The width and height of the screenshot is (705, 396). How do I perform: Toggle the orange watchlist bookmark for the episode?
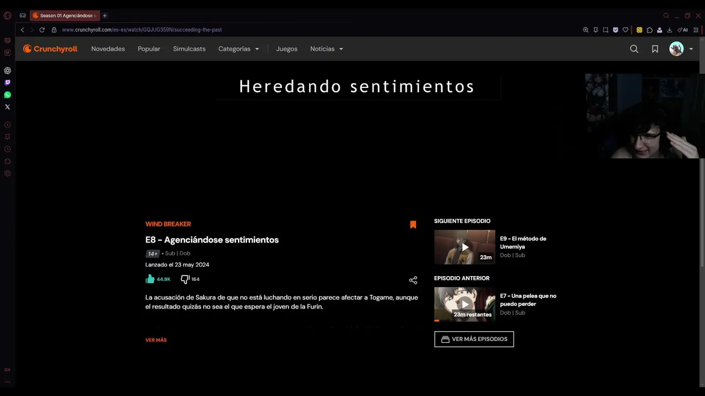(413, 224)
